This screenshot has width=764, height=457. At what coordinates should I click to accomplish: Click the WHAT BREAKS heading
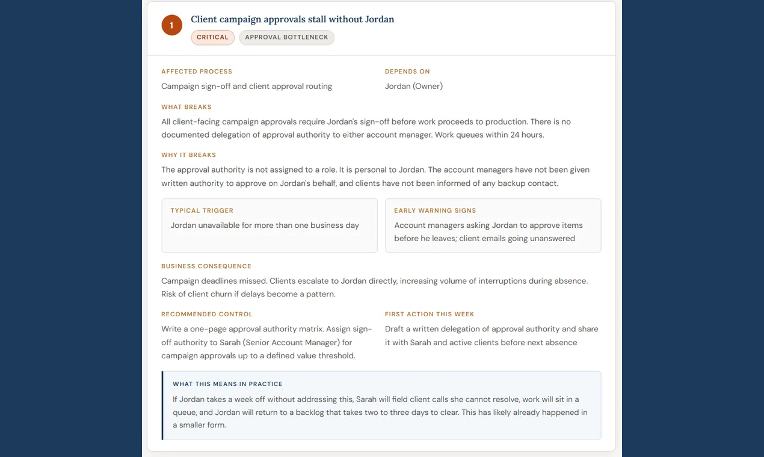click(186, 107)
